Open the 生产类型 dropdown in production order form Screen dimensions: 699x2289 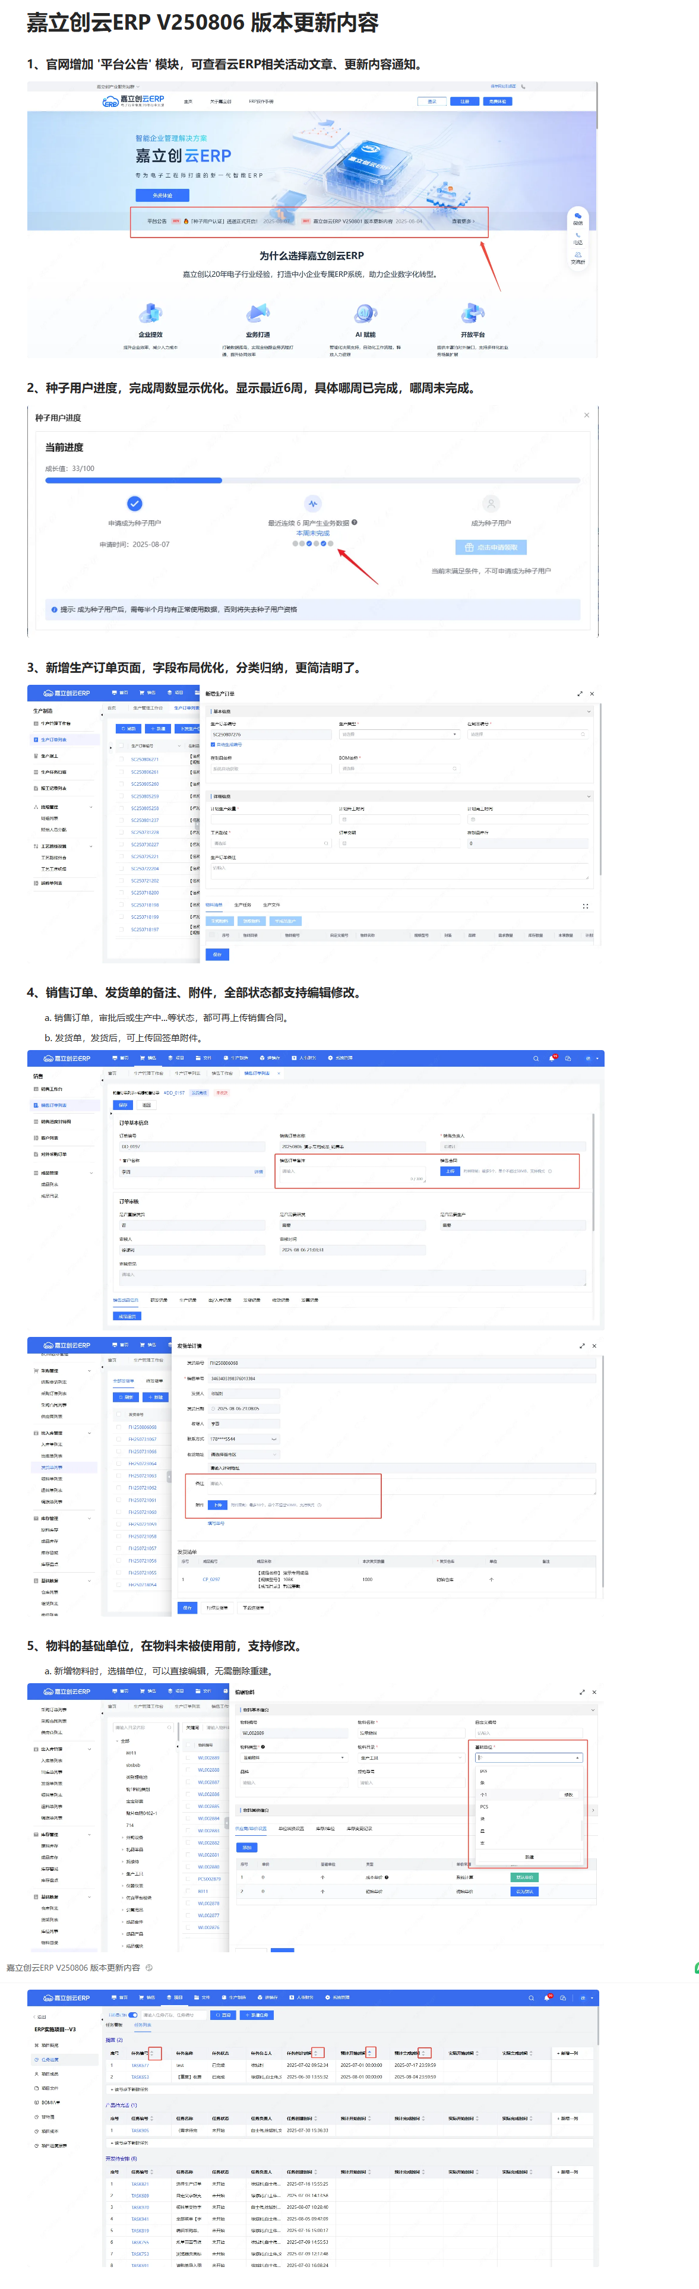[x=399, y=734]
